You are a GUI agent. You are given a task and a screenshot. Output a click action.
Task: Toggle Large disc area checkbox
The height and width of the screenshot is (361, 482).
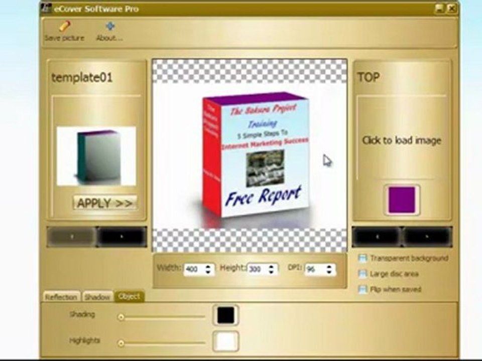[x=363, y=274]
